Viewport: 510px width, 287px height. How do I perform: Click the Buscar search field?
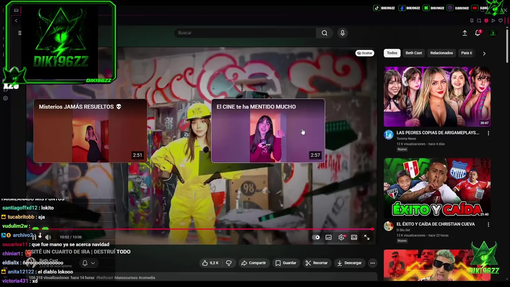[245, 33]
